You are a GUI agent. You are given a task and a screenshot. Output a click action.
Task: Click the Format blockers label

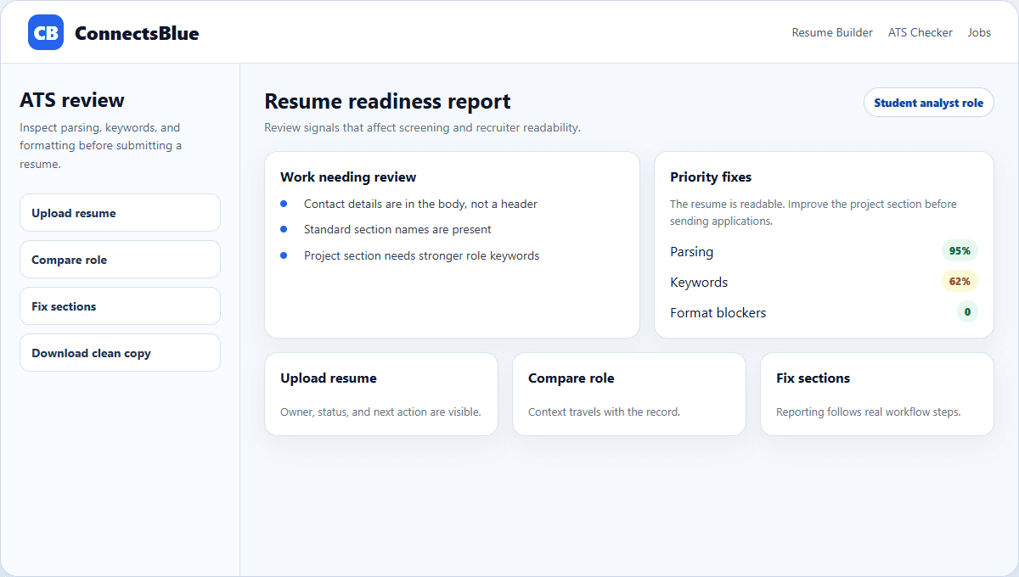718,313
